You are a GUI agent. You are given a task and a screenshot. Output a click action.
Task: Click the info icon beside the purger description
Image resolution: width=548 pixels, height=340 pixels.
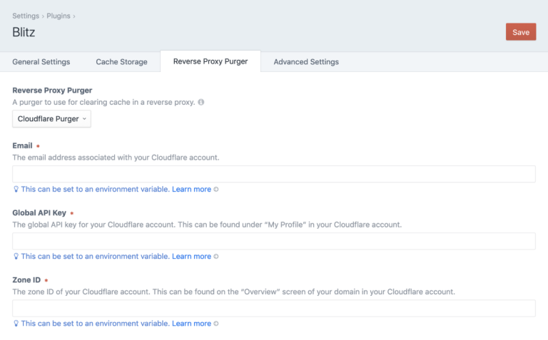(x=201, y=103)
